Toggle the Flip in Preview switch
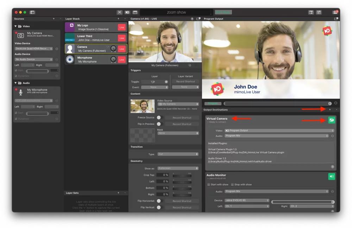 [159, 124]
